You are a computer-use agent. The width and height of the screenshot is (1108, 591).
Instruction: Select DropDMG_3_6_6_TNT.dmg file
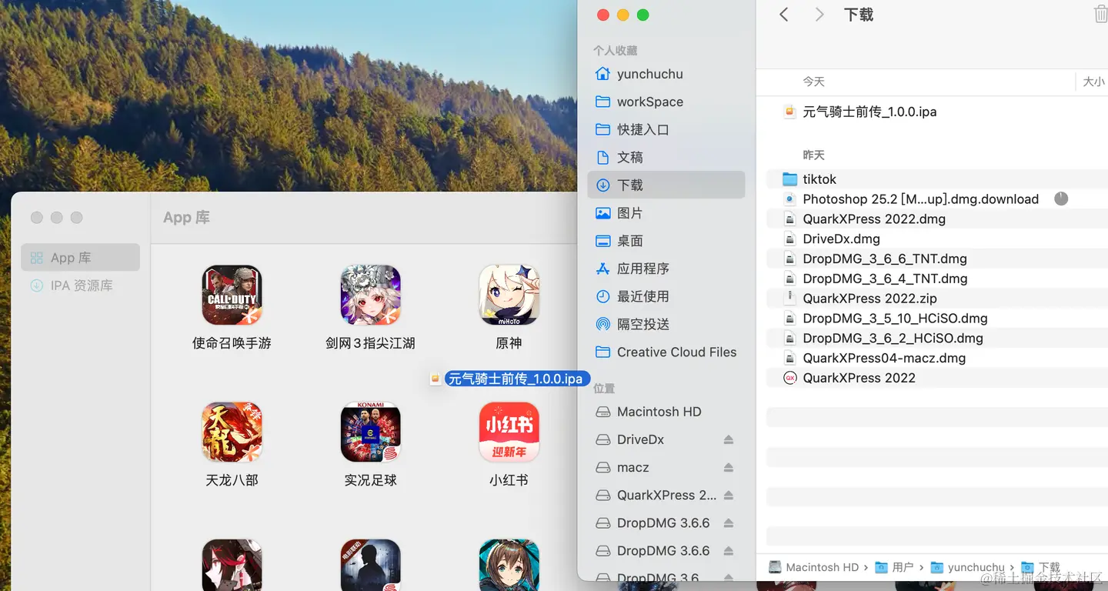click(x=937, y=259)
